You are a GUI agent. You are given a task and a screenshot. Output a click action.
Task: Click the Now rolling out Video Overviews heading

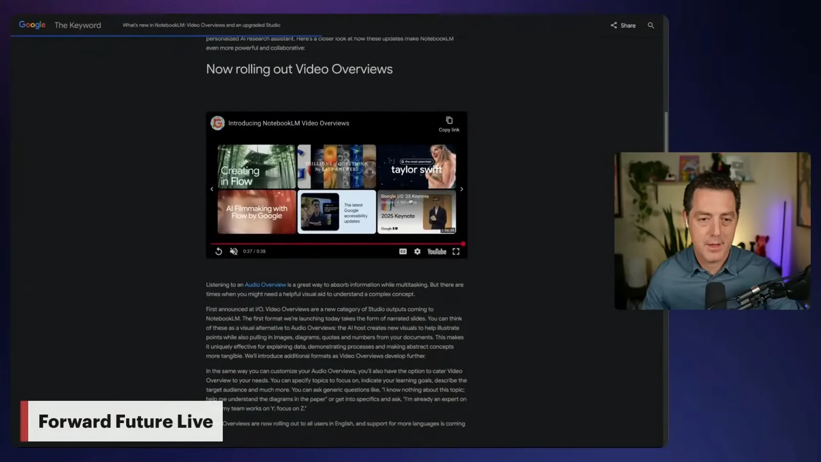(299, 69)
